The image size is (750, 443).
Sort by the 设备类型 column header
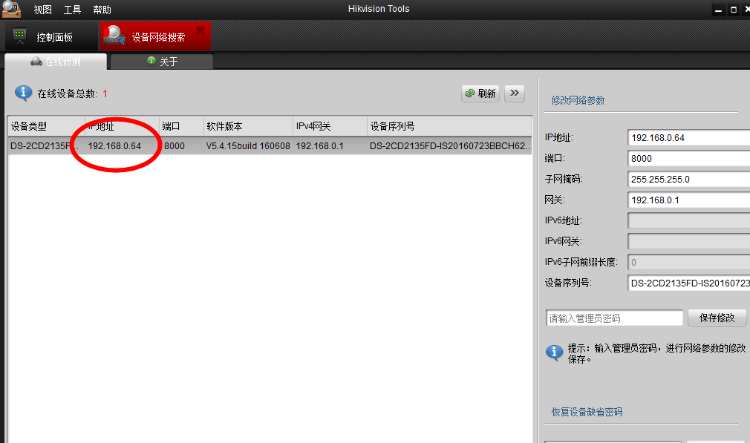(46, 126)
